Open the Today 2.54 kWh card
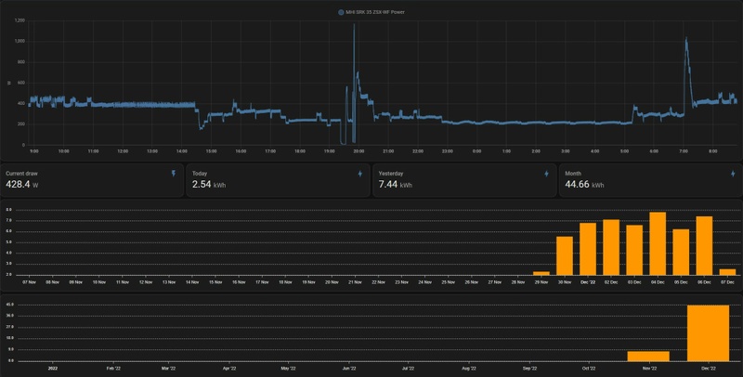This screenshot has width=743, height=377. [278, 180]
